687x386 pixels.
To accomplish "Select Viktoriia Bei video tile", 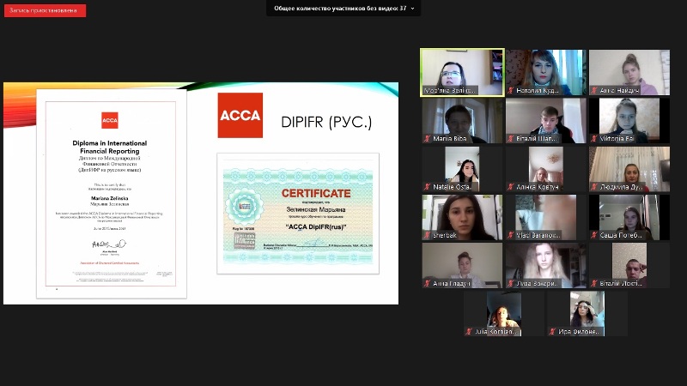I will (x=629, y=120).
